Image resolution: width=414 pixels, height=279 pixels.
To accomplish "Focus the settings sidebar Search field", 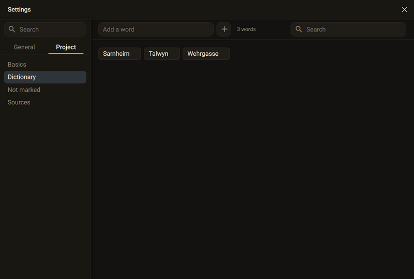I will 45,29.
